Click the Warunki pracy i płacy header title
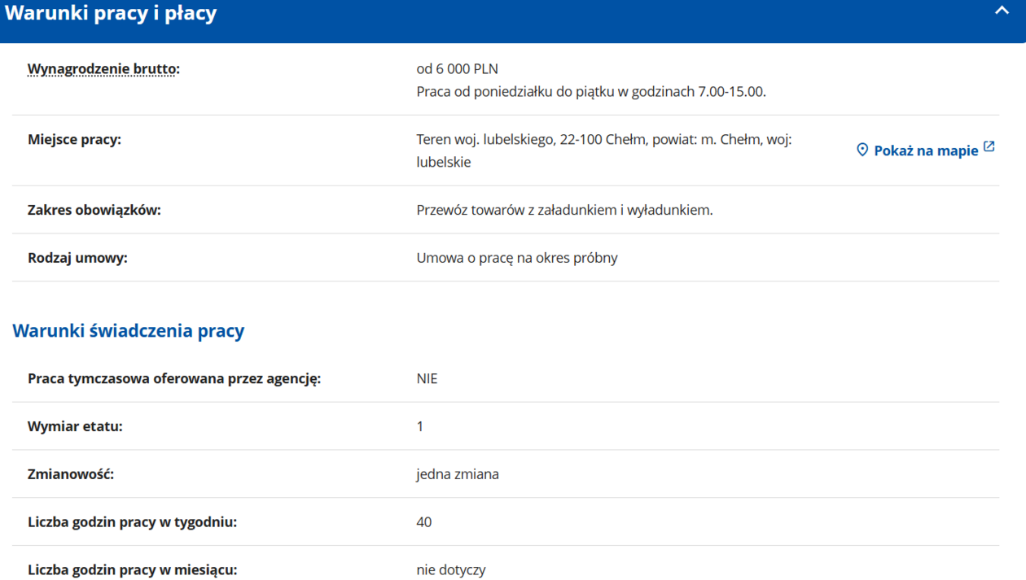The height and width of the screenshot is (580, 1026). click(111, 14)
